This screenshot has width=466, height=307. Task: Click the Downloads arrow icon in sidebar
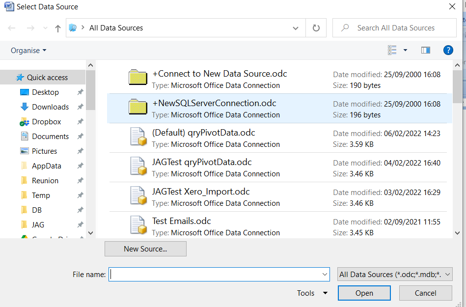pos(25,107)
